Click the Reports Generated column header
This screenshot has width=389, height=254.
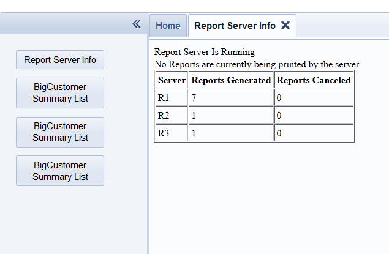point(231,80)
